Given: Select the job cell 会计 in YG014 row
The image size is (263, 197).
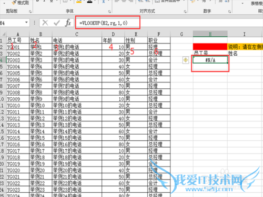Looking at the screenshot, I should click(159, 131).
